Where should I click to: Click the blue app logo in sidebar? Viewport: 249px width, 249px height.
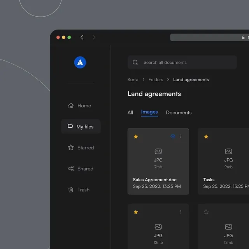coord(80,62)
